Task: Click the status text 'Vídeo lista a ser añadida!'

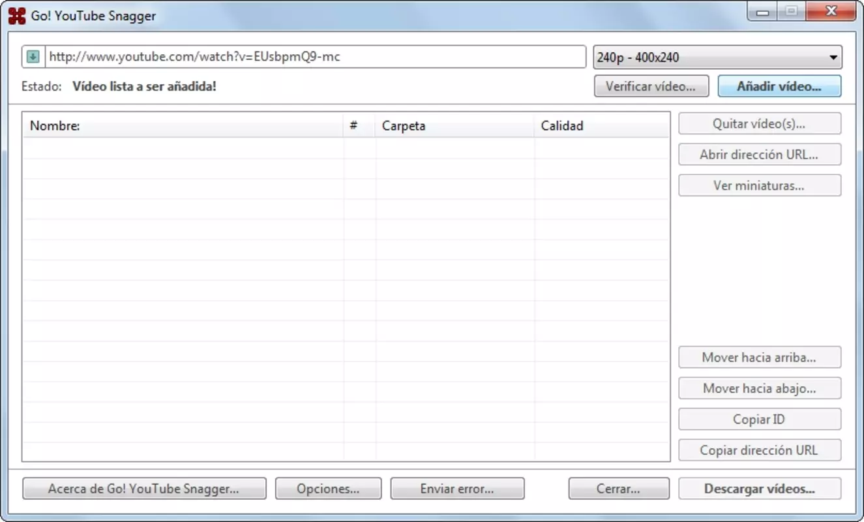Action: 144,86
